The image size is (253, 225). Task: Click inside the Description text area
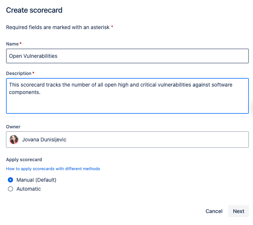pyautogui.click(x=127, y=96)
